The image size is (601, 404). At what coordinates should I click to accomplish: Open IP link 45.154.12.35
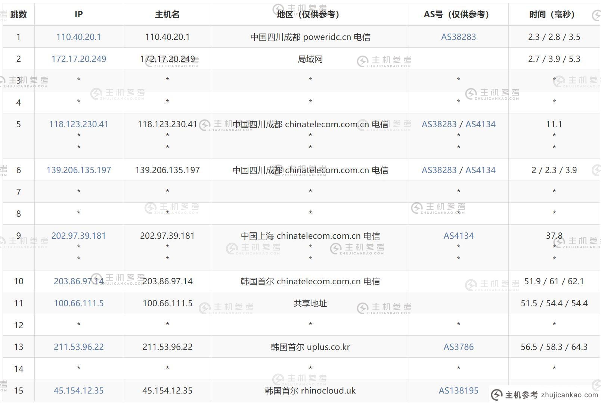(78, 391)
